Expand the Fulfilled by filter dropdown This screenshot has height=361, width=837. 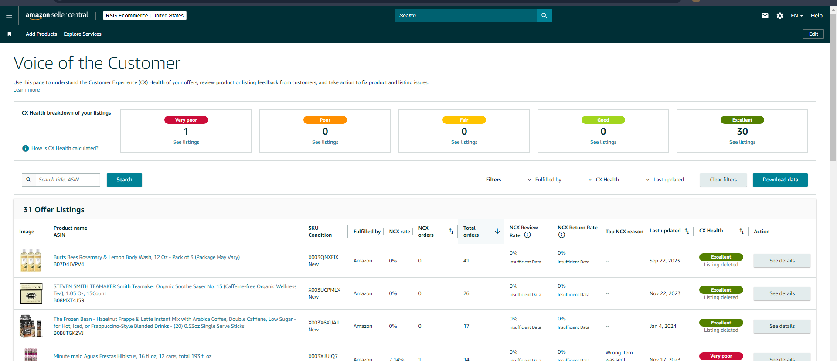click(x=544, y=180)
